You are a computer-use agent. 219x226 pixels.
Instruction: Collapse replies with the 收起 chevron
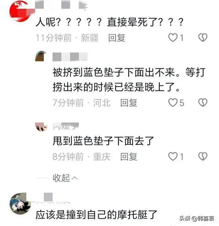[65, 178]
